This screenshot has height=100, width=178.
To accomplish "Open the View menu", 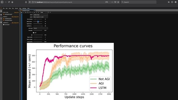I will 10,8.
